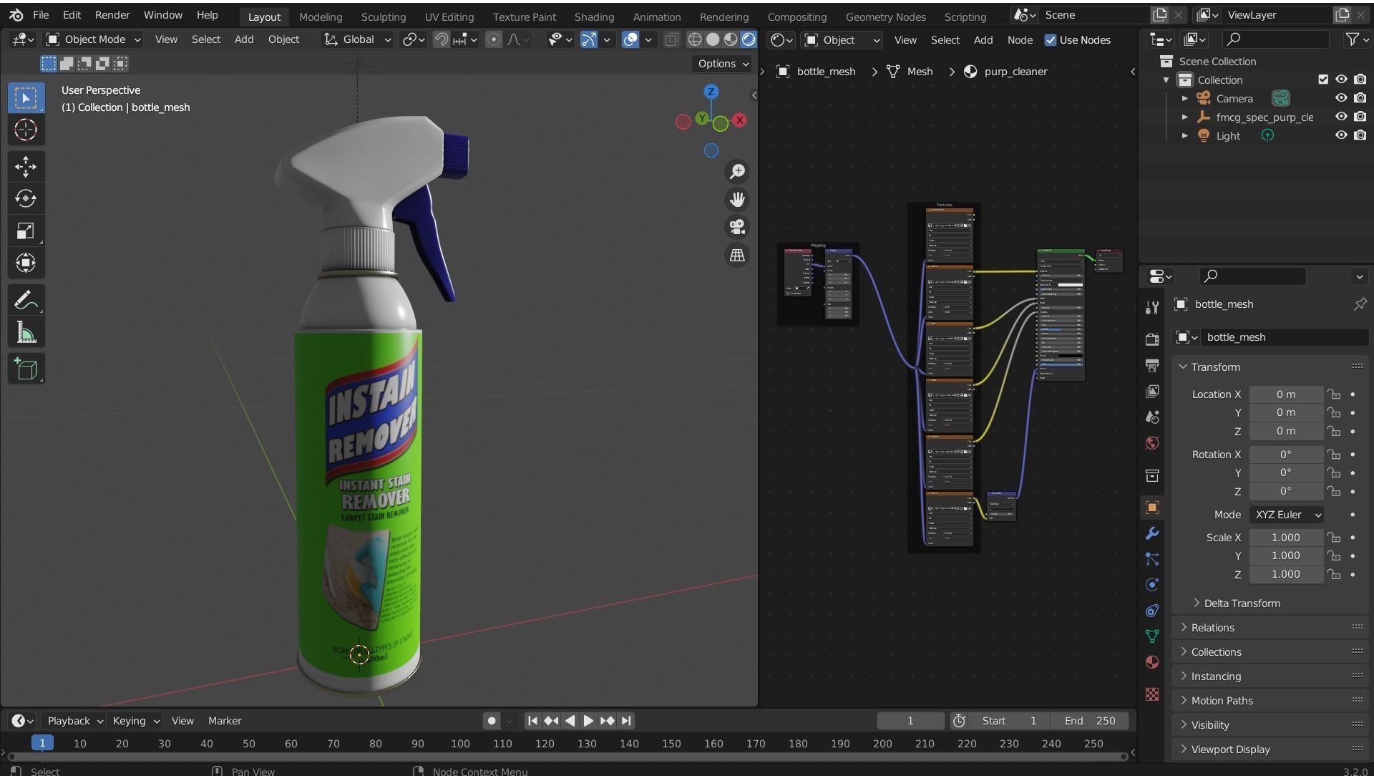Click the pan view hand icon

pyautogui.click(x=737, y=200)
